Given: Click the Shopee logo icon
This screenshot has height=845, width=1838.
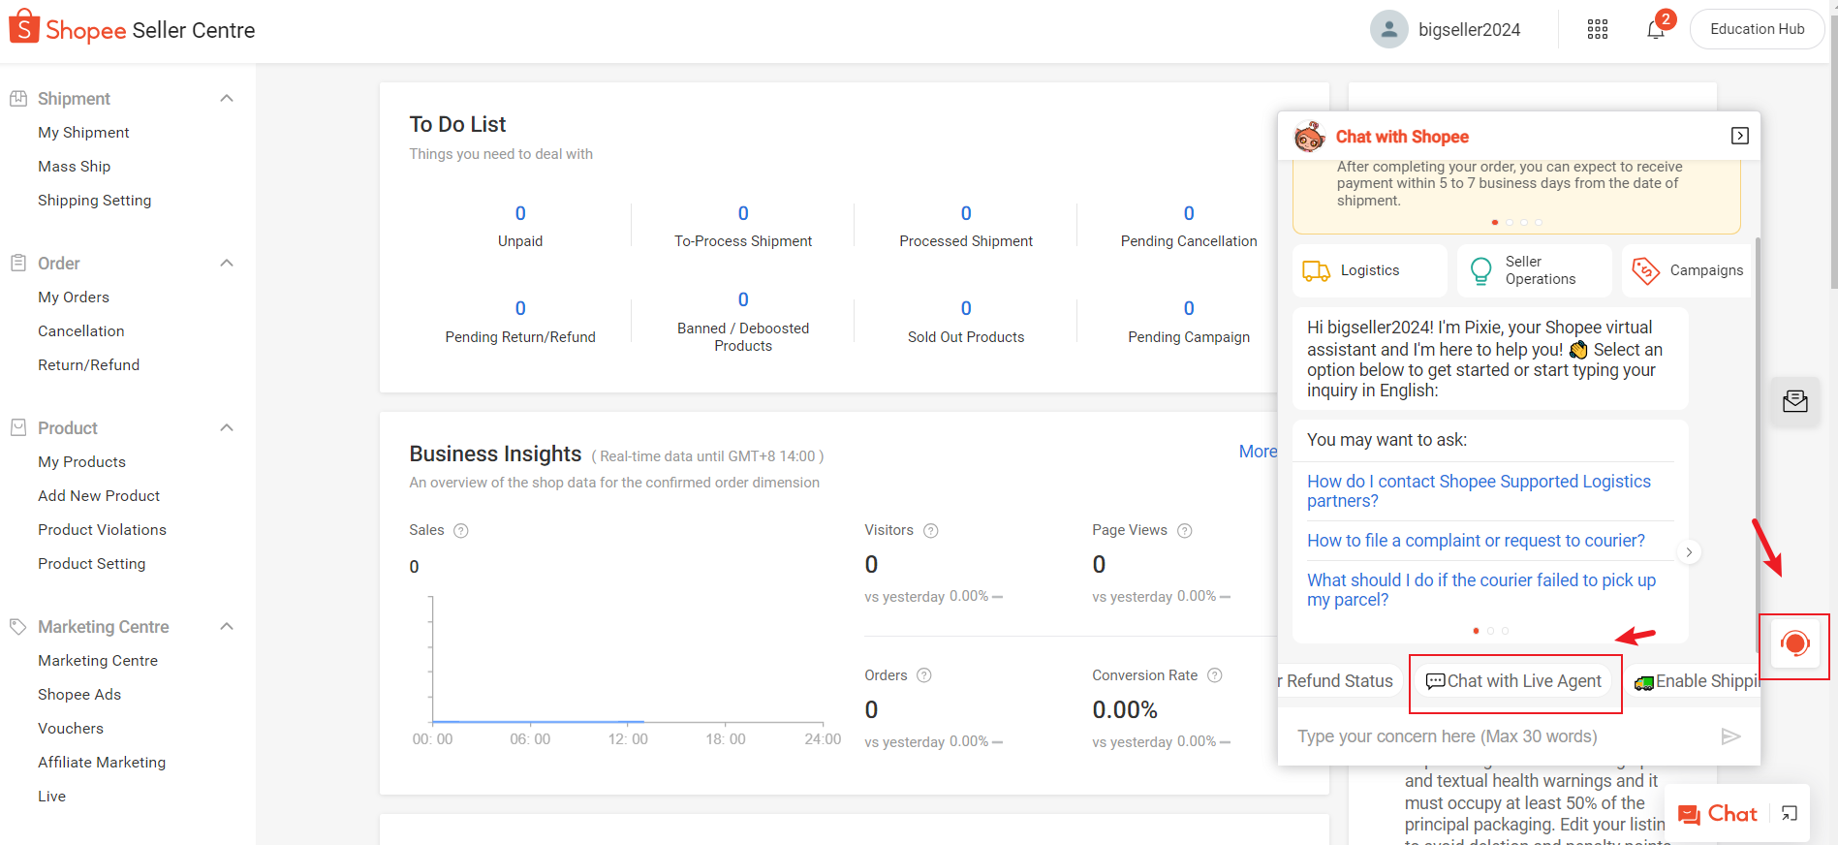Looking at the screenshot, I should coord(24,28).
